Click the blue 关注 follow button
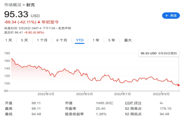Image resolution: width=182 pixels, height=121 pixels. pyautogui.click(x=171, y=15)
